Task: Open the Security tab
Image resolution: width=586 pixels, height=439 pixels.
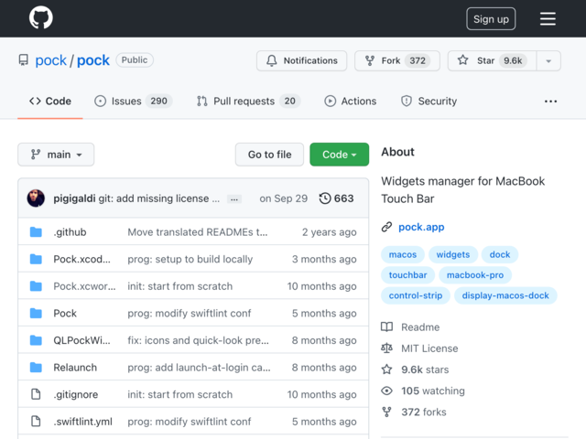Action: [429, 102]
